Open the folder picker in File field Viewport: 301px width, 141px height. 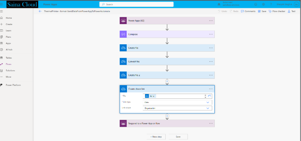pyautogui.click(x=210, y=96)
